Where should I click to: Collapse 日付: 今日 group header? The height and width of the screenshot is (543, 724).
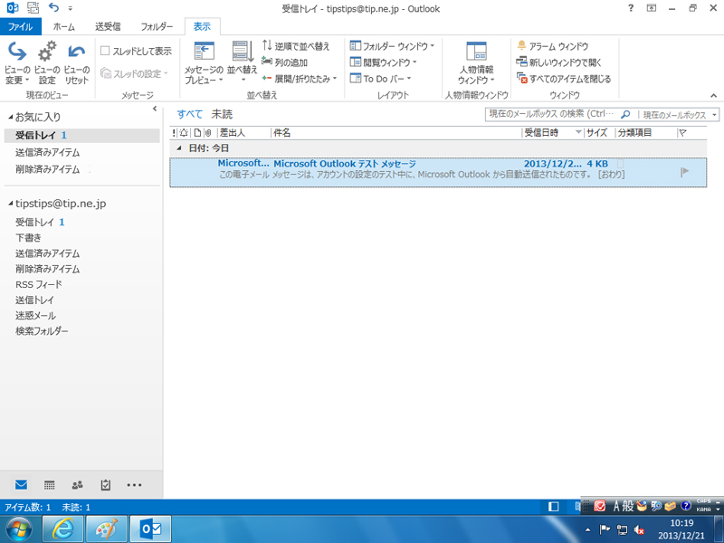coord(179,148)
